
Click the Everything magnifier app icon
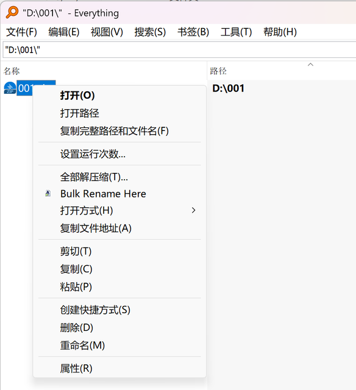click(12, 12)
